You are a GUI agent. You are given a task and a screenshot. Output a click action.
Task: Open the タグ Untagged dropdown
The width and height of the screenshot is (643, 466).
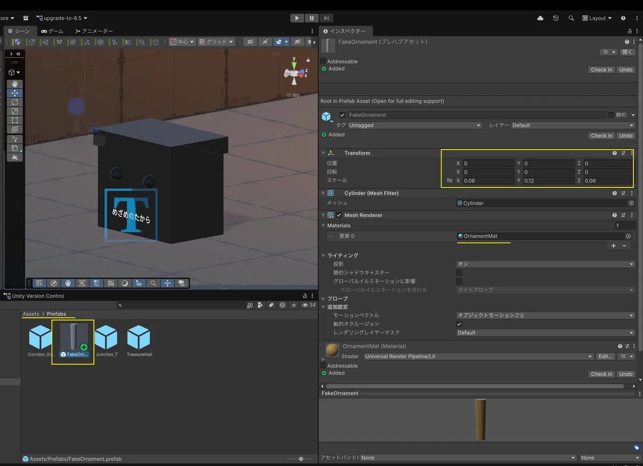415,125
